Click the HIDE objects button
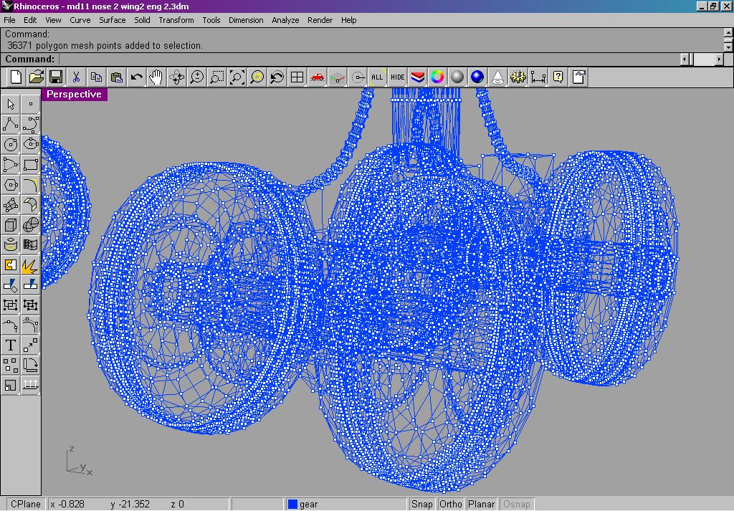Image resolution: width=734 pixels, height=511 pixels. click(398, 77)
